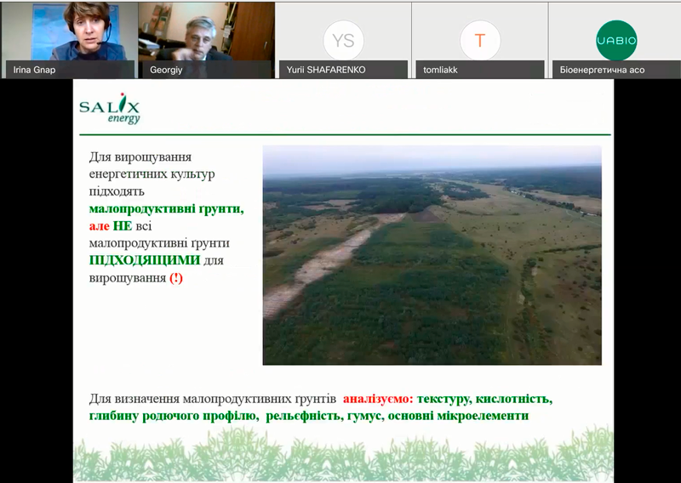Click the red word 'аналізуємо:'
The width and height of the screenshot is (681, 483).
378,399
